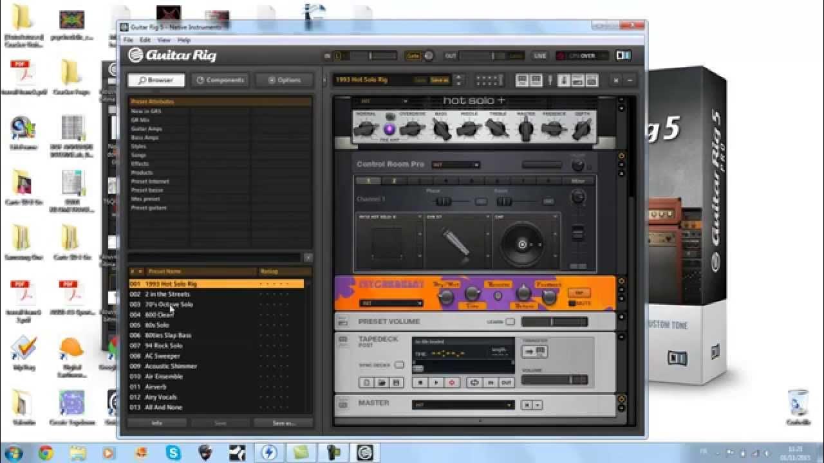The width and height of the screenshot is (824, 463).
Task: Switch to the Options tab
Action: point(284,80)
